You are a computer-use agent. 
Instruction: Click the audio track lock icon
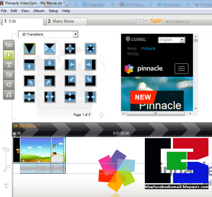coord(6,169)
